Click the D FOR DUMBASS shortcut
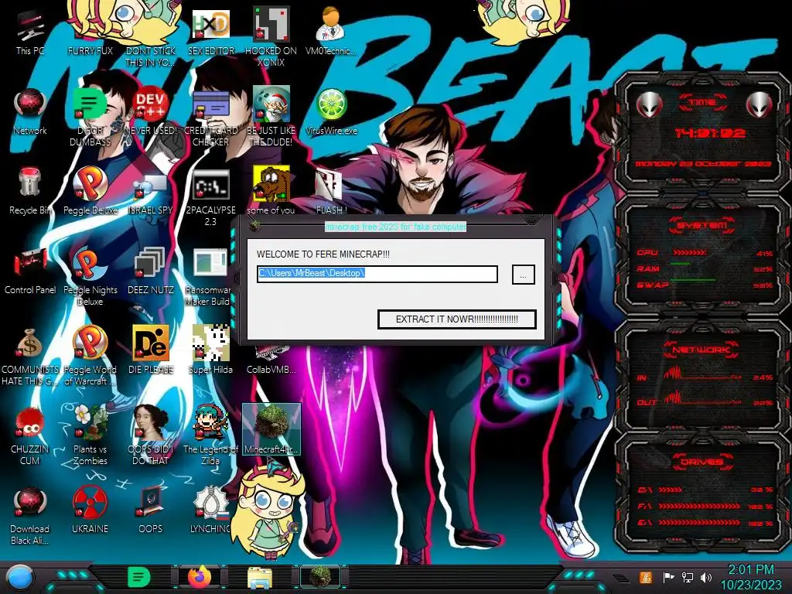 click(x=90, y=118)
